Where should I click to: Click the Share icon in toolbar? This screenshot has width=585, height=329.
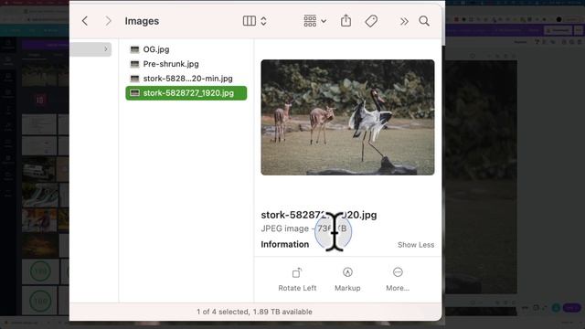(346, 21)
